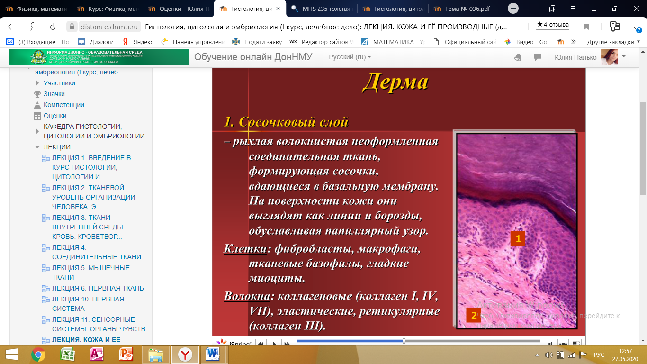Open user menu arrow beside avatar
Image resolution: width=647 pixels, height=364 pixels.
[624, 56]
